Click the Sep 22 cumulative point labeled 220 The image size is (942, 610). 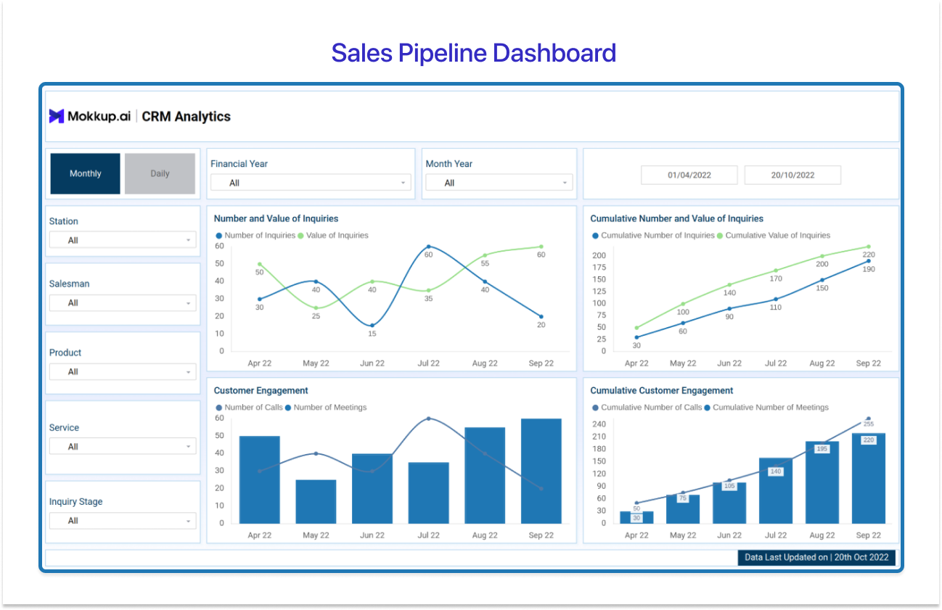868,247
